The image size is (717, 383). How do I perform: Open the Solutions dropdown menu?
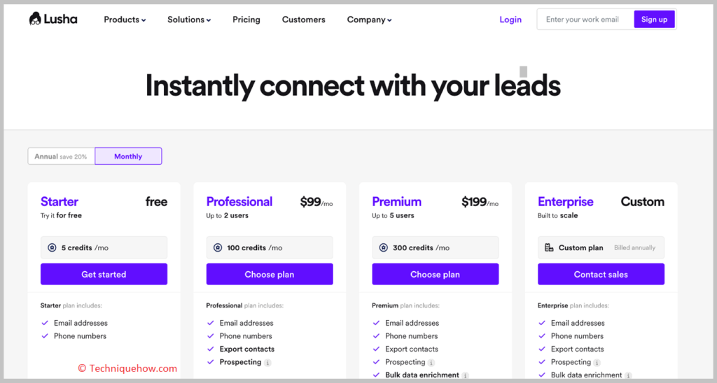(x=189, y=20)
